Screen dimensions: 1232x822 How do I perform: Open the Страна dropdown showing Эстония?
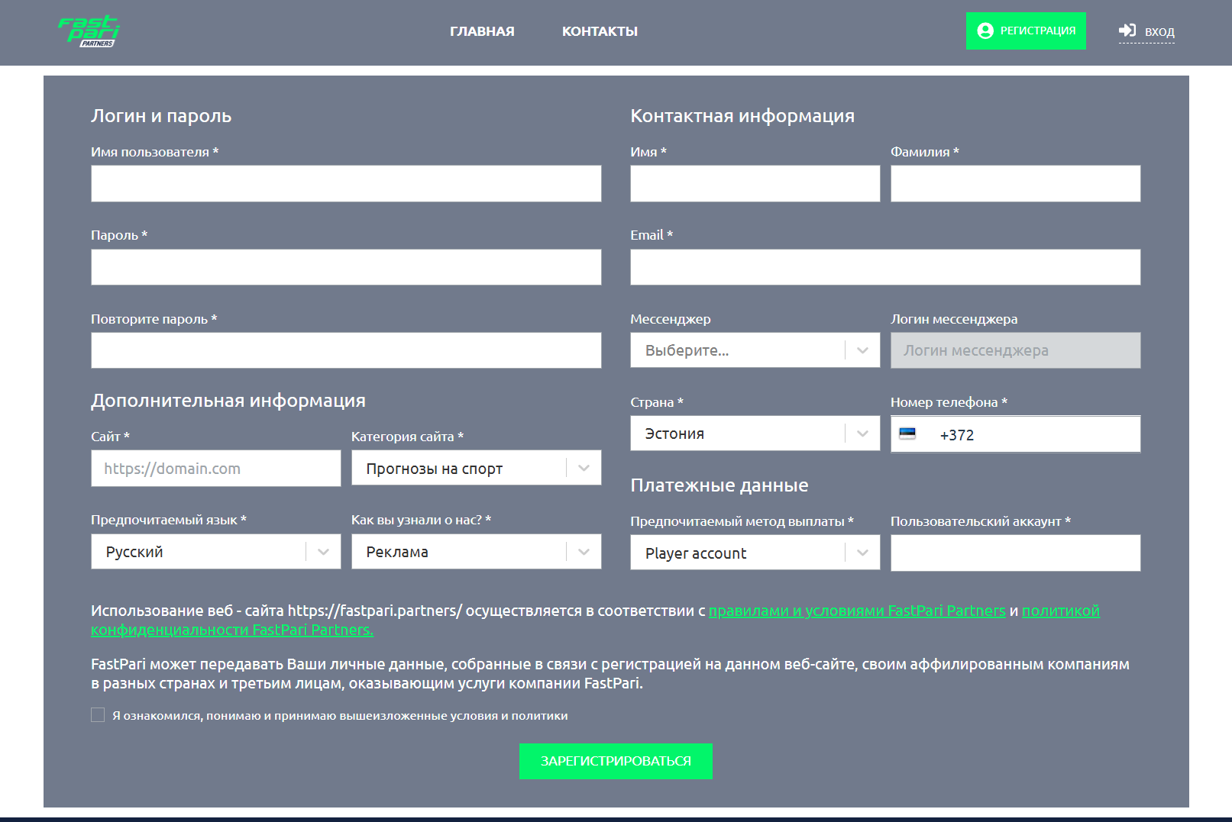coord(754,434)
